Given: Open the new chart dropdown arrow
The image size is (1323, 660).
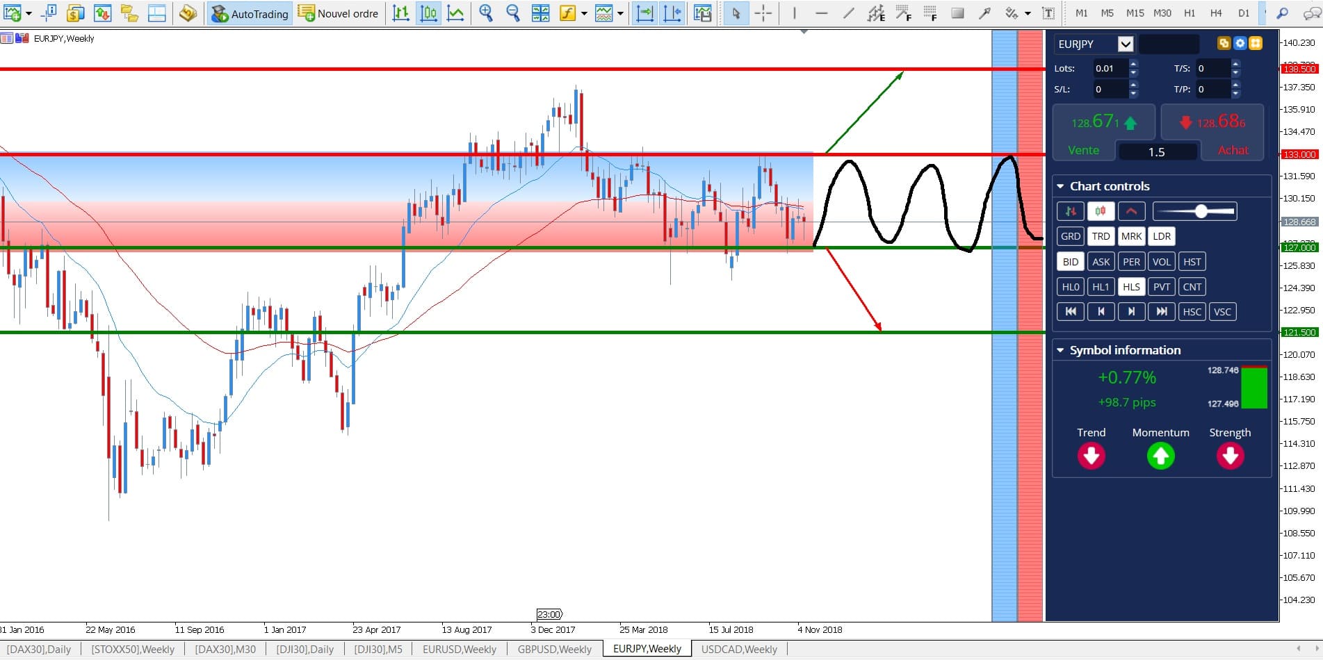Looking at the screenshot, I should click(x=29, y=13).
